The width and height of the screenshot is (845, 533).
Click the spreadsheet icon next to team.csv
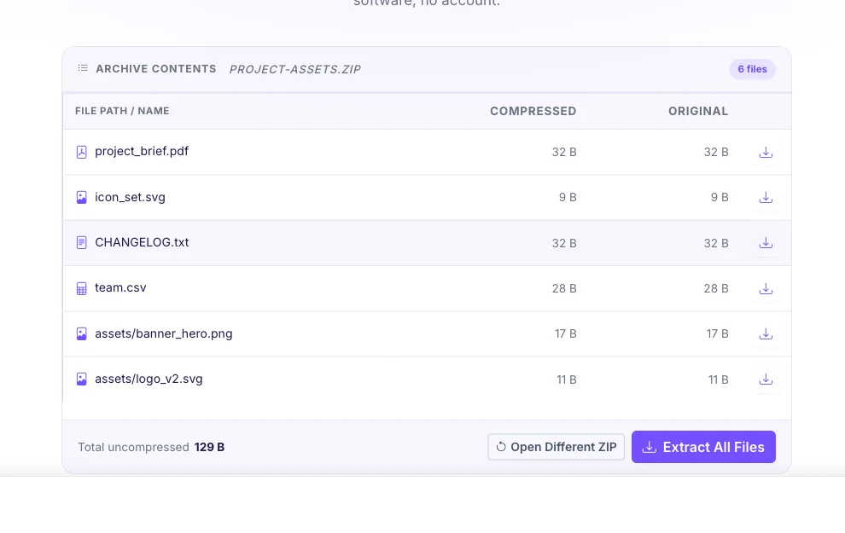point(81,288)
